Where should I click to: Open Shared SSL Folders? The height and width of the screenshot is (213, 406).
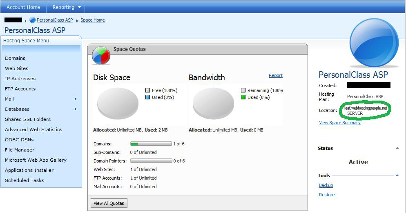[x=28, y=119]
